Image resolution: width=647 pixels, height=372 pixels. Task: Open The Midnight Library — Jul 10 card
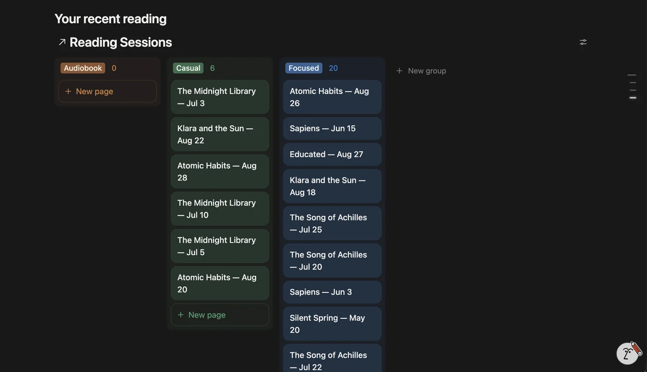point(220,209)
